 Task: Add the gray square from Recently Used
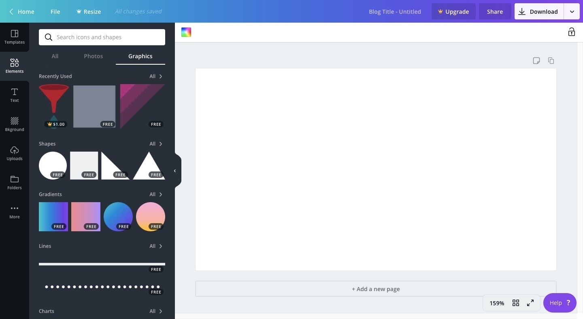pyautogui.click(x=94, y=106)
